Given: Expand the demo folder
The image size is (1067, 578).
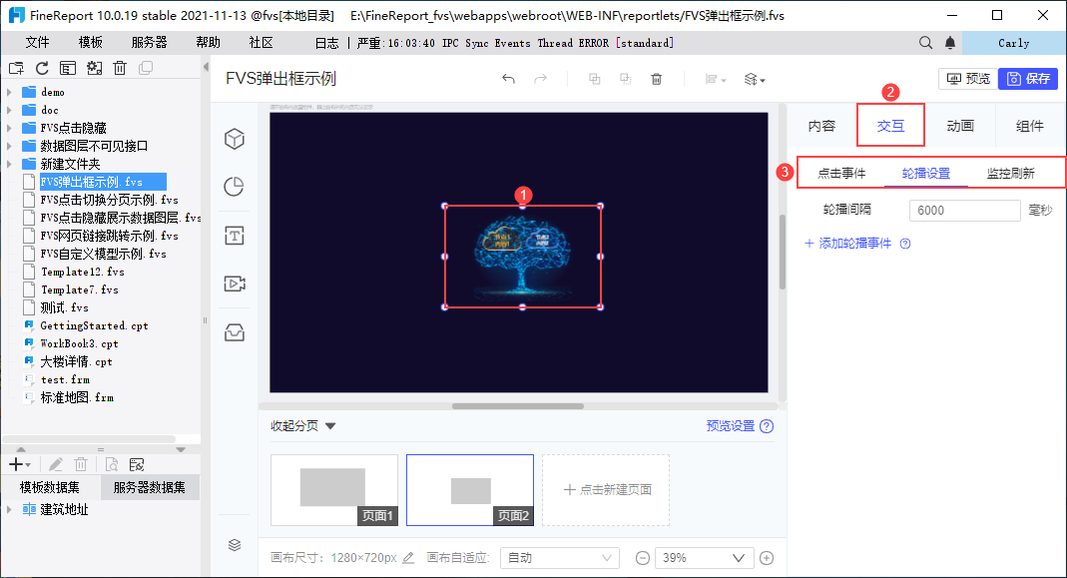Looking at the screenshot, I should (x=9, y=92).
